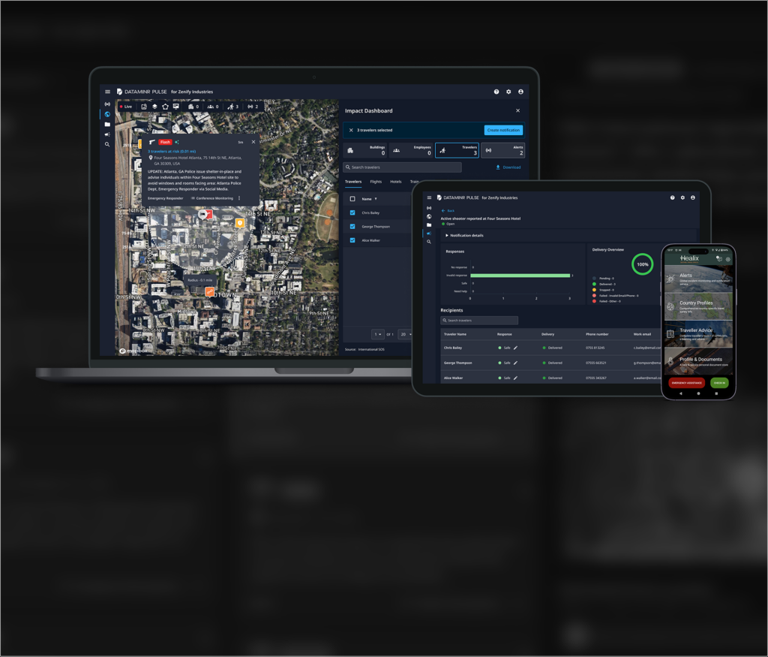This screenshot has width=768, height=657.
Task: Switch to the Travelers tab
Action: pos(353,182)
